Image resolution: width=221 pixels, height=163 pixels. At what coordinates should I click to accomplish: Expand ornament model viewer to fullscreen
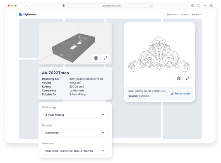(x=187, y=78)
